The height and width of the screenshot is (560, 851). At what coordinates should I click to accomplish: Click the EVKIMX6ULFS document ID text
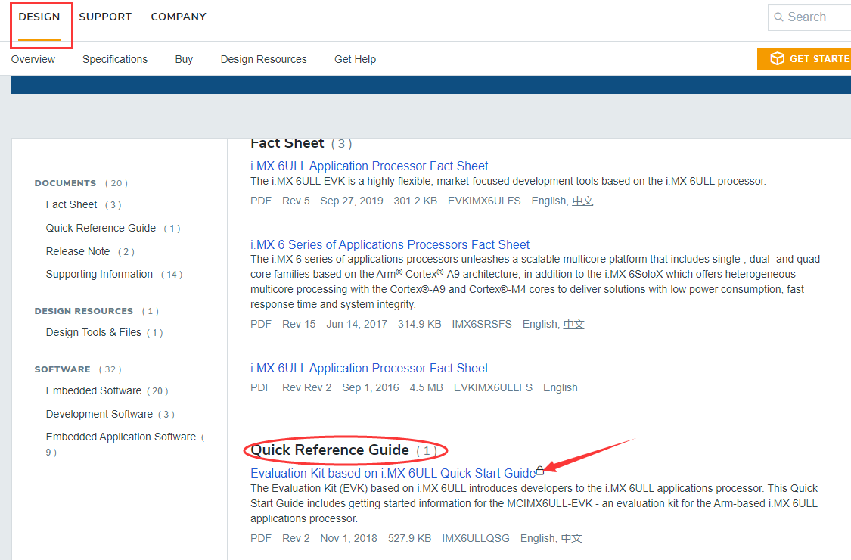(x=484, y=201)
